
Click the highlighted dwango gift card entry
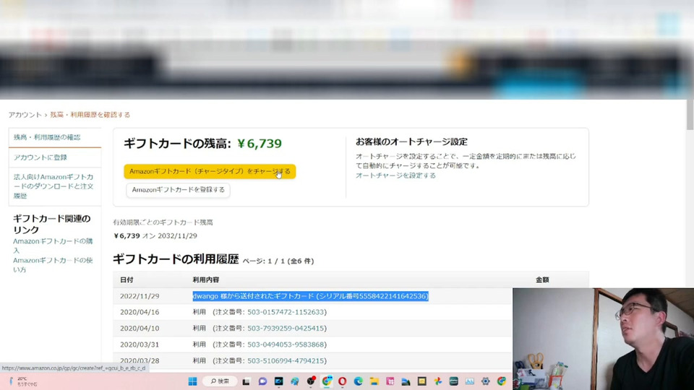click(x=310, y=296)
